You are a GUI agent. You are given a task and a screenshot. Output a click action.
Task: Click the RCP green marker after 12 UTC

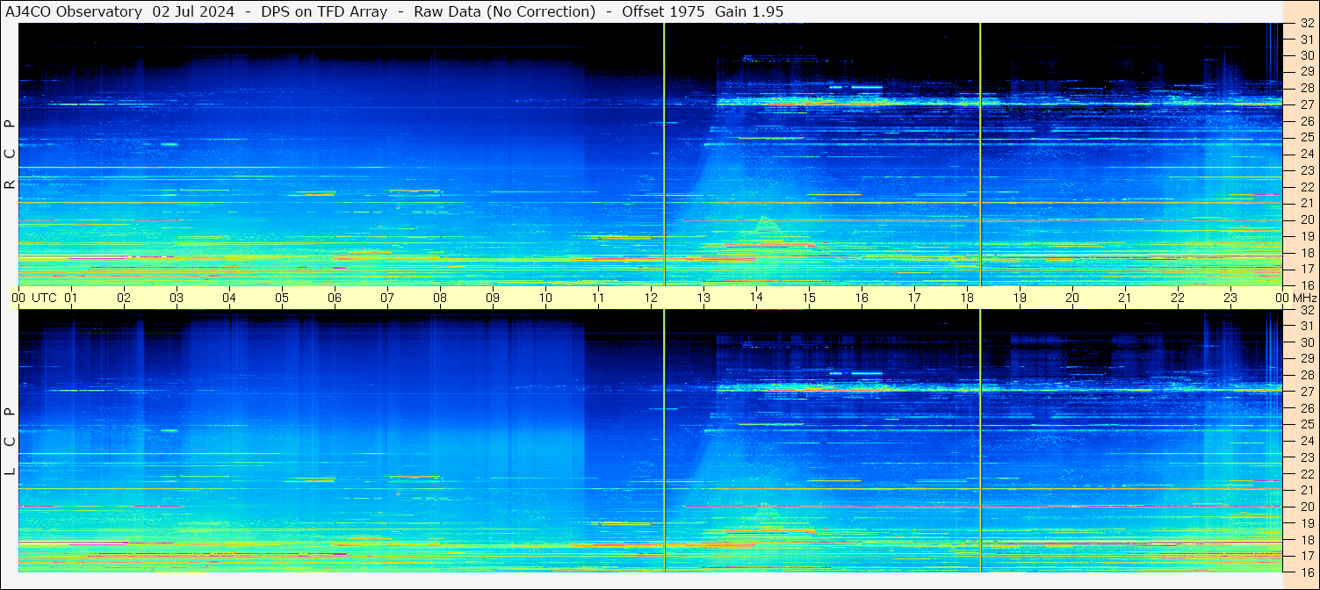pos(664,154)
